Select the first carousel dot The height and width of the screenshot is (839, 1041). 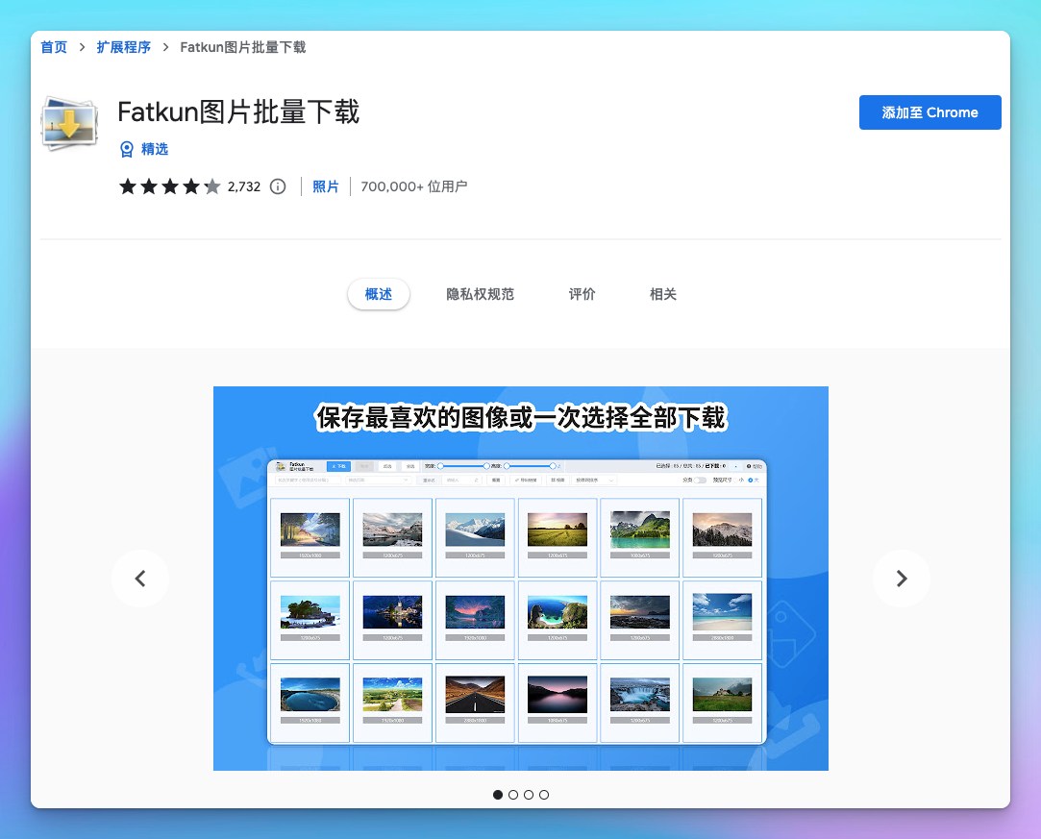pos(498,795)
